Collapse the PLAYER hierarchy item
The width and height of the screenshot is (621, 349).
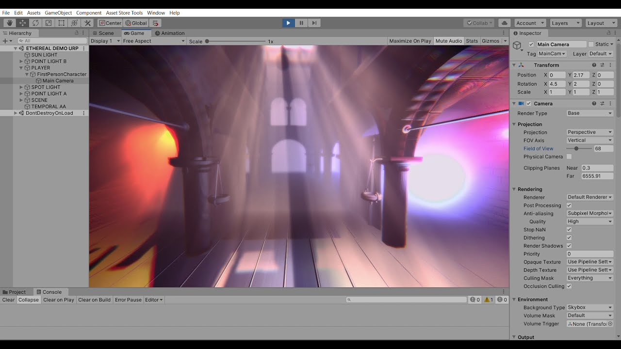pos(21,68)
